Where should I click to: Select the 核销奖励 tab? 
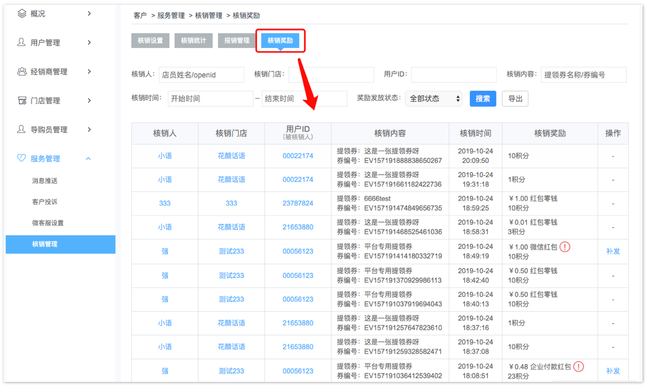280,41
